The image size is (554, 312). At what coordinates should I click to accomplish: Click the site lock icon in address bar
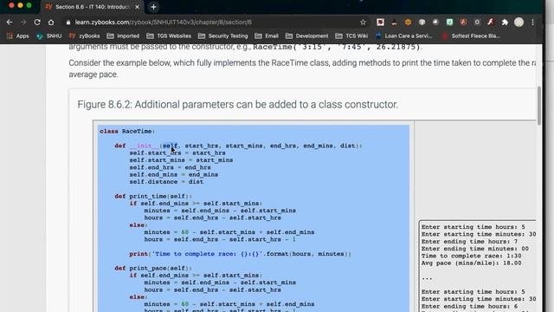click(x=68, y=22)
